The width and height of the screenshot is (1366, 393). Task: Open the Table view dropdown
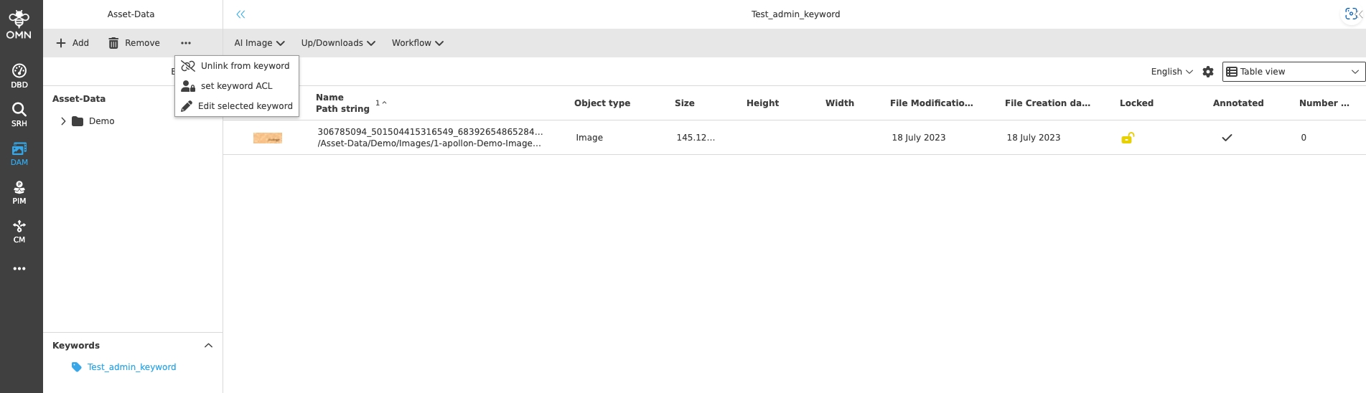[x=1294, y=72]
